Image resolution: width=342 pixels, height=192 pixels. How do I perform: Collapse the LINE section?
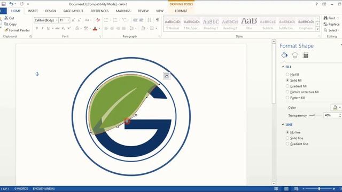[x=283, y=124]
